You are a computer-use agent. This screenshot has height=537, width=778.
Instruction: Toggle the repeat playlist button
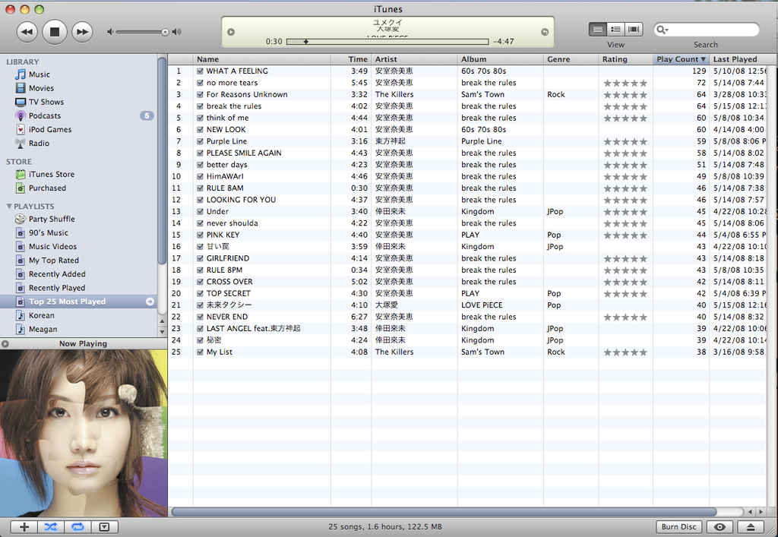pyautogui.click(x=77, y=526)
